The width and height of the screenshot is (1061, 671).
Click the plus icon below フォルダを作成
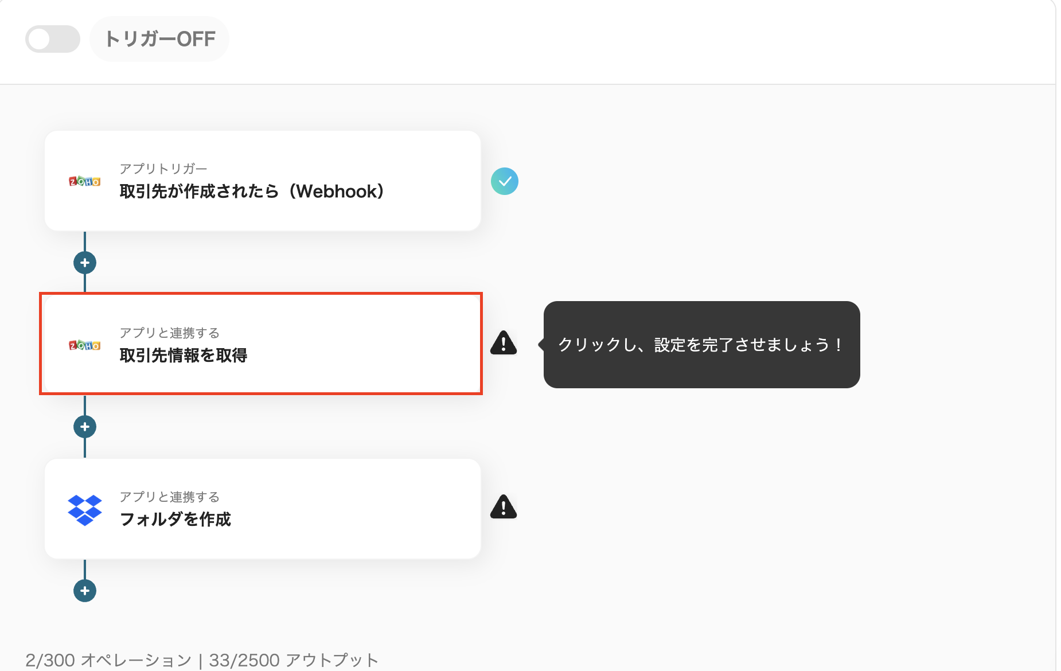85,590
